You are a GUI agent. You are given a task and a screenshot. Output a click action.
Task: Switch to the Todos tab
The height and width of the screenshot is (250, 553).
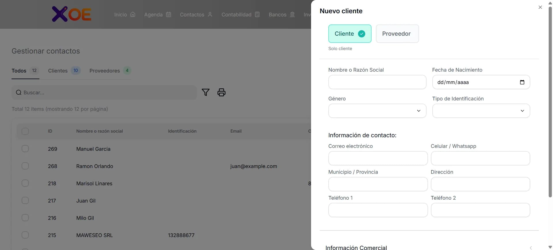(25, 70)
